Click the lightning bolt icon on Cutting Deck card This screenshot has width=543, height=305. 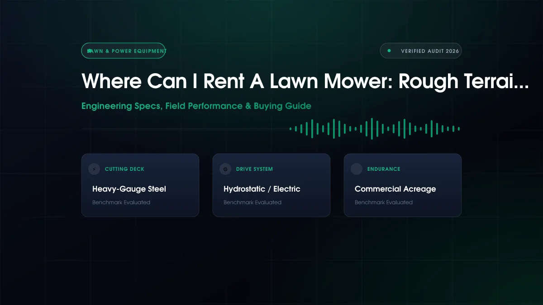coord(94,169)
